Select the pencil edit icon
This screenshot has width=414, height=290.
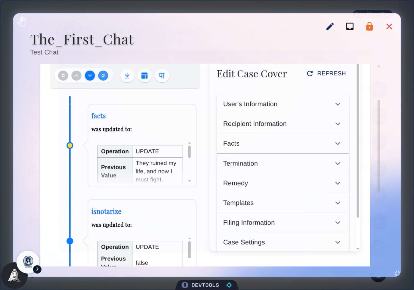click(330, 26)
